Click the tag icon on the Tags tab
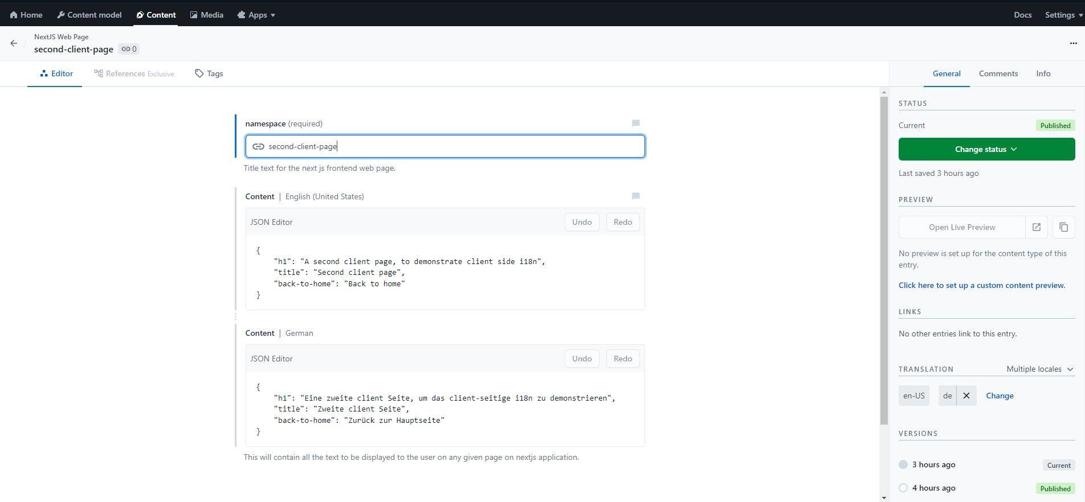 (x=199, y=73)
